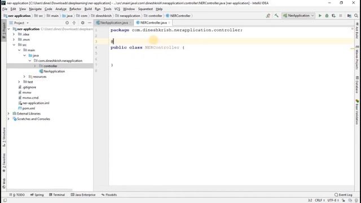
Task: Open the File menu
Action: click(x=5, y=9)
